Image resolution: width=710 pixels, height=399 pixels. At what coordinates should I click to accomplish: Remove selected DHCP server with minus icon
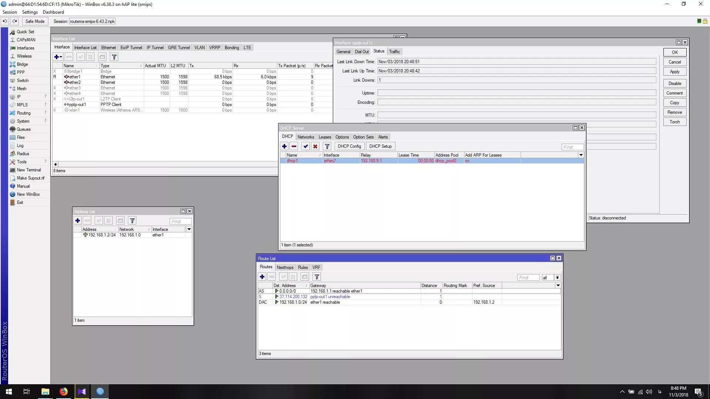[x=294, y=146]
